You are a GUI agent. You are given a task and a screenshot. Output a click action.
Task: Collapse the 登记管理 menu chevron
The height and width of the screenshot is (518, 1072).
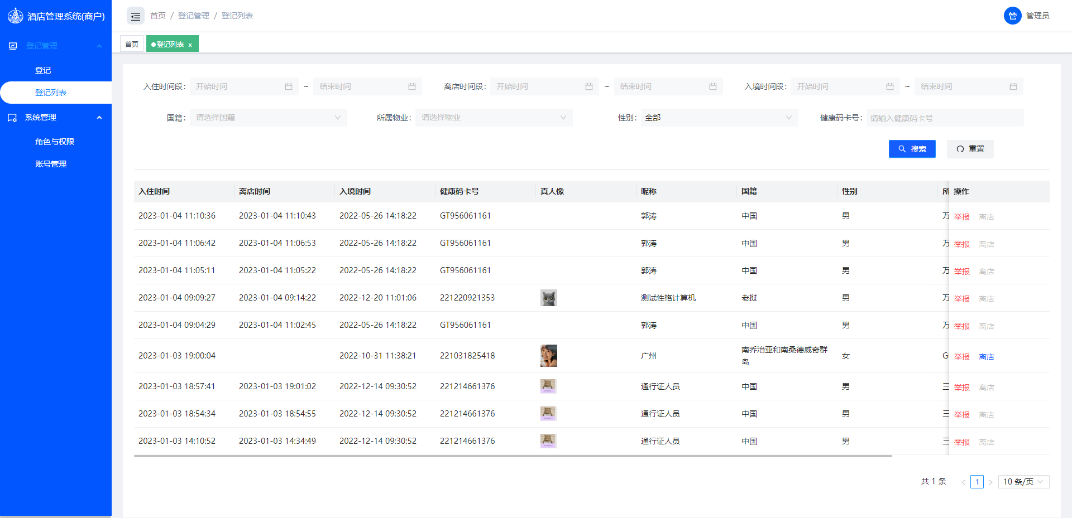pyautogui.click(x=99, y=46)
